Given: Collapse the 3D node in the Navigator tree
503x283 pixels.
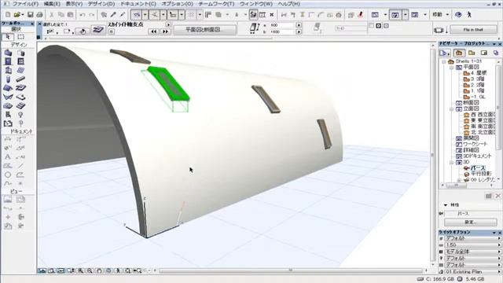Looking at the screenshot, I should pyautogui.click(x=451, y=163).
